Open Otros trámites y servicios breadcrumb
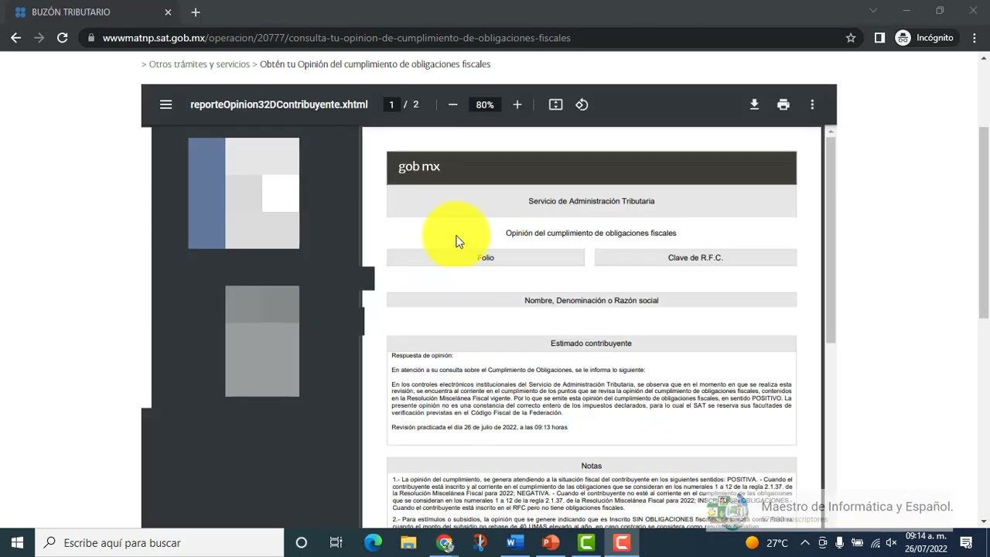The width and height of the screenshot is (990, 557). click(200, 64)
